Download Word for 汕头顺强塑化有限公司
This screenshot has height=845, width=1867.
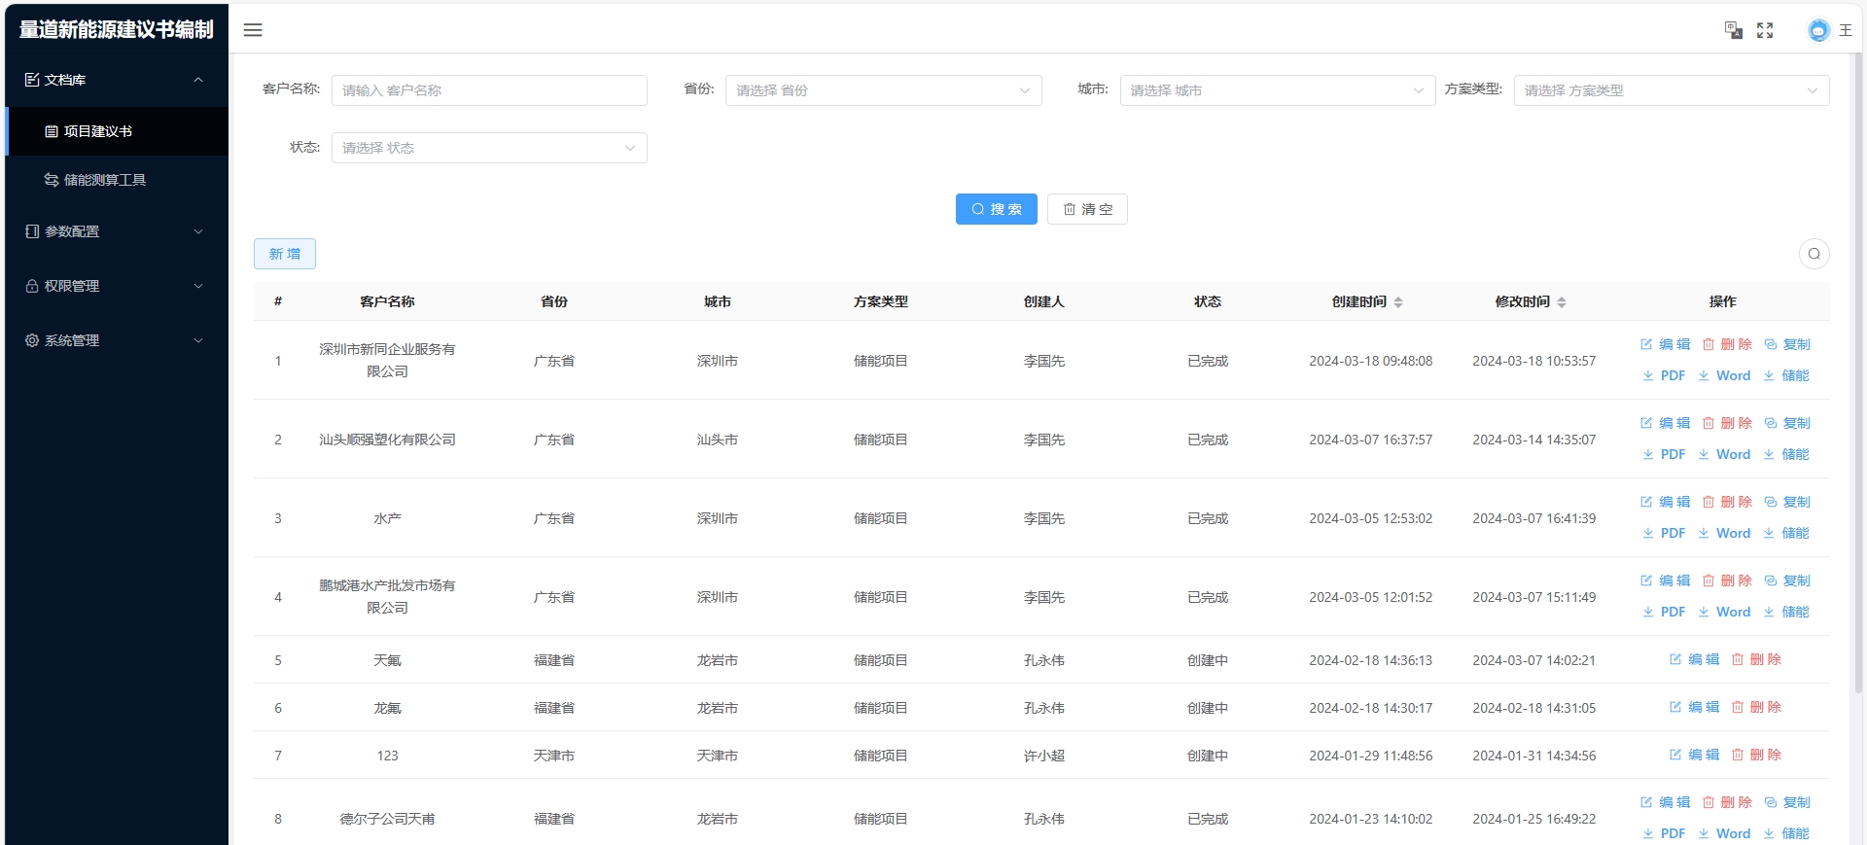point(1724,454)
